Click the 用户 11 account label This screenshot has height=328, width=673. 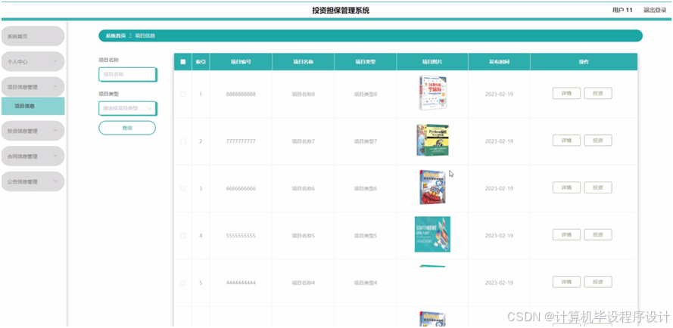pyautogui.click(x=622, y=11)
